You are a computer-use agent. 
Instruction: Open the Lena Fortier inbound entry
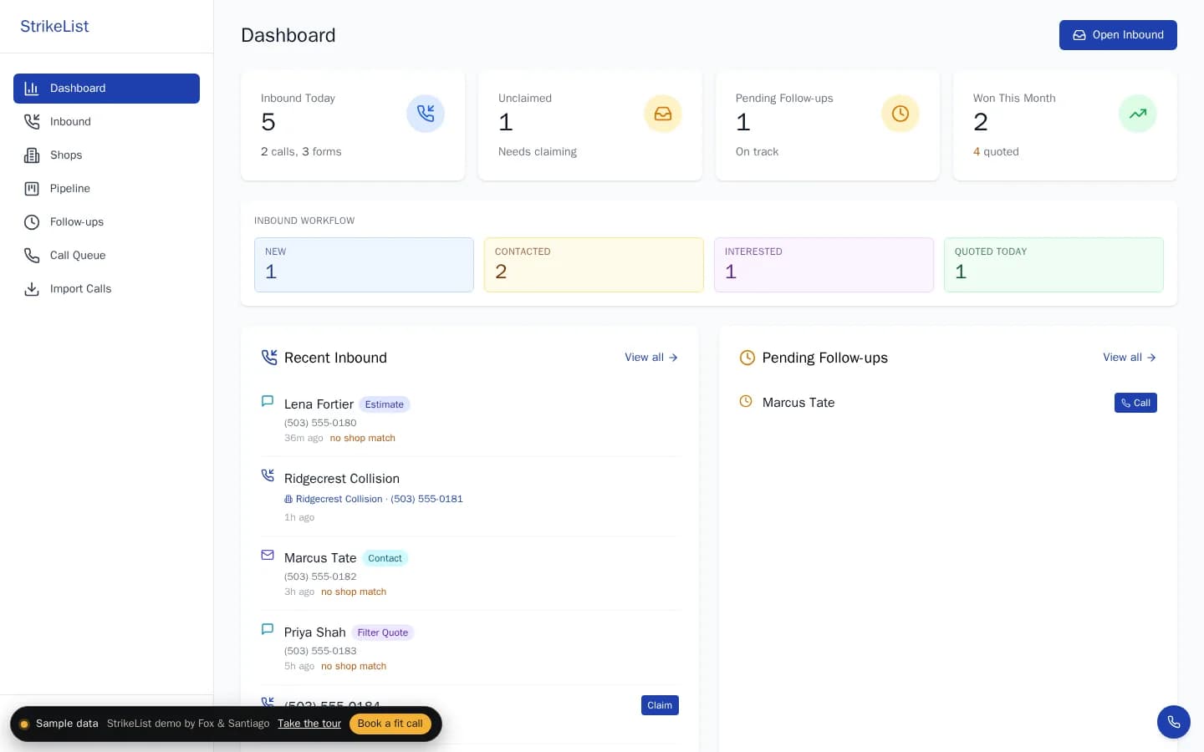470,419
